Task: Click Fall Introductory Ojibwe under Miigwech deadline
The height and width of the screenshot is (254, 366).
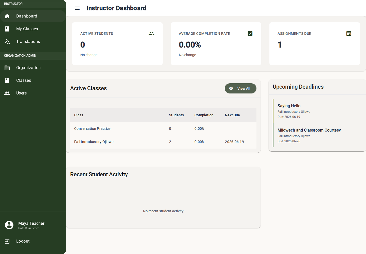Action: pos(294,136)
